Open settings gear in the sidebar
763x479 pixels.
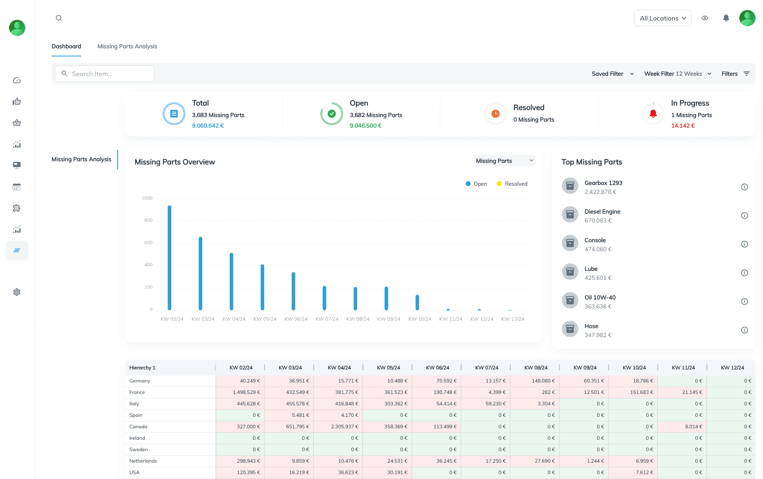click(17, 292)
